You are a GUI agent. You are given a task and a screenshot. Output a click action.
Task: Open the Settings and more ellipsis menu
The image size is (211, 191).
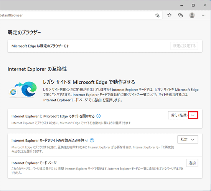tap(204, 15)
